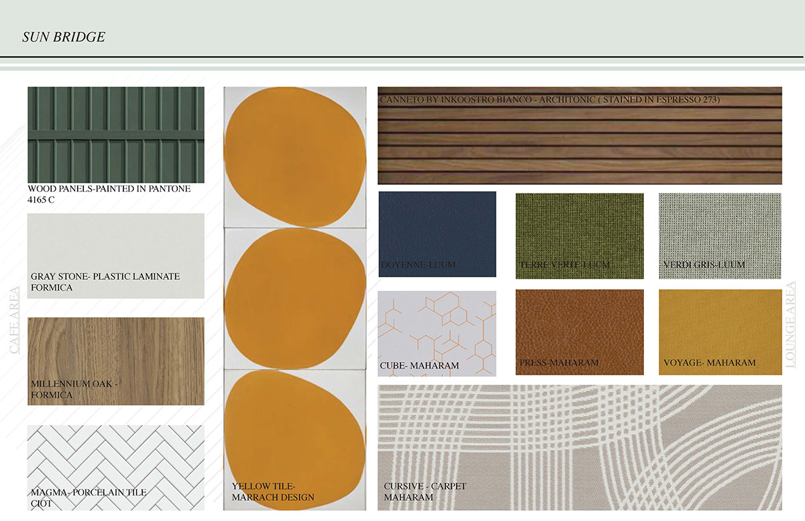
Task: Choose the yellow Voyage-Maharam swatch
Action: point(720,332)
